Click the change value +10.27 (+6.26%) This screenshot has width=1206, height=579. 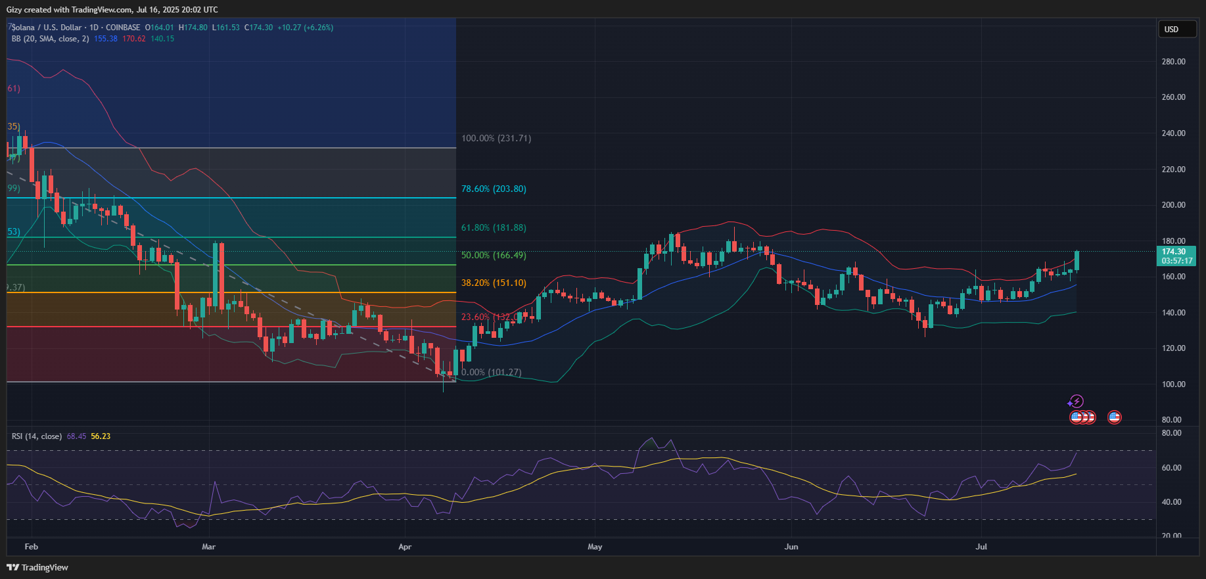(306, 28)
